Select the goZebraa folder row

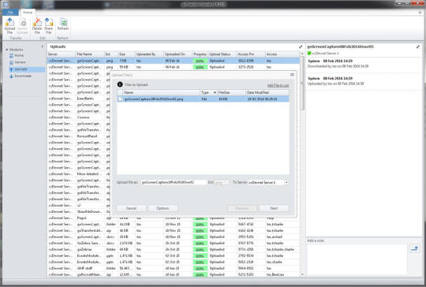click(174, 249)
